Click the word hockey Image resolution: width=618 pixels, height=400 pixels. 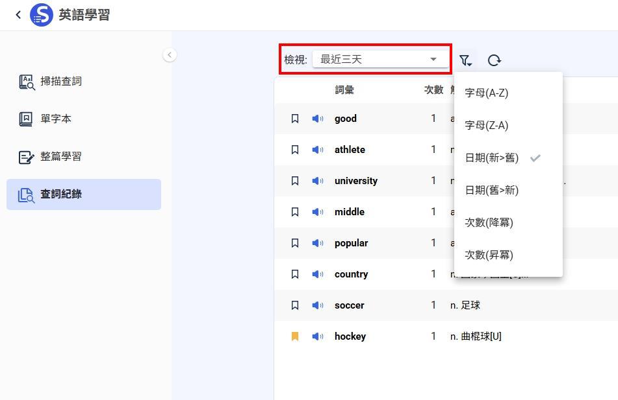(x=350, y=336)
